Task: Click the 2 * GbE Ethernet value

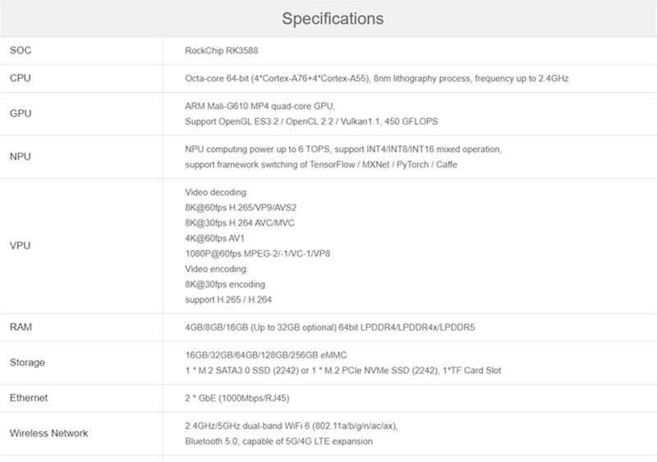Action: (237, 398)
